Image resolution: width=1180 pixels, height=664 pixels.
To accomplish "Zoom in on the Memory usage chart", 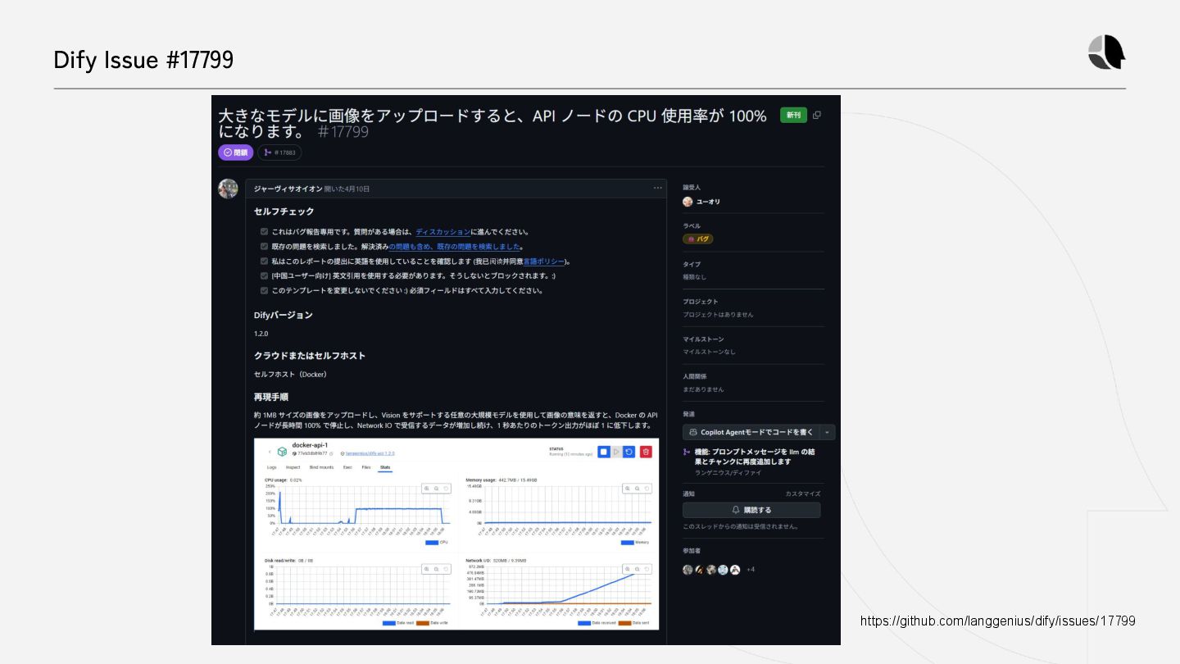I will (x=627, y=489).
